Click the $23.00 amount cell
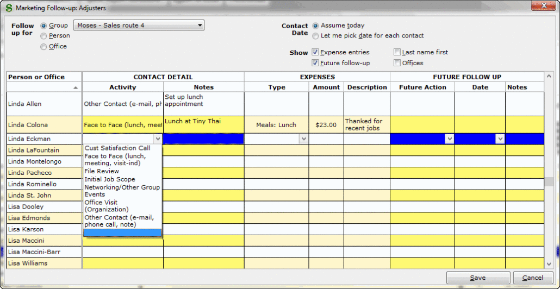This screenshot has width=560, height=289. pyautogui.click(x=326, y=125)
